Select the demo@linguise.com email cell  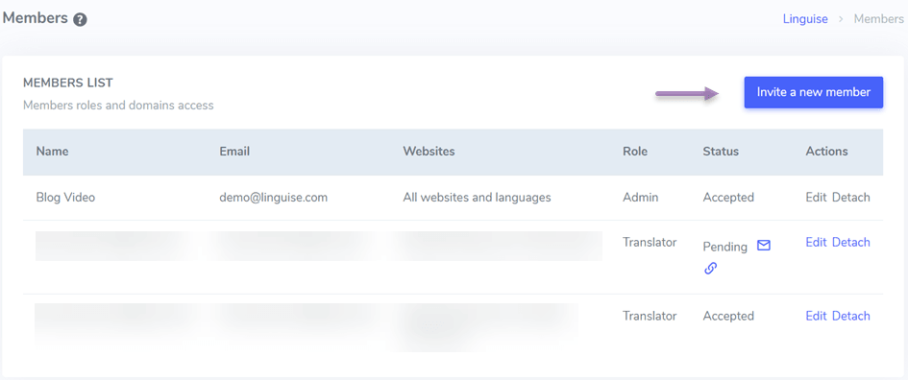(273, 198)
